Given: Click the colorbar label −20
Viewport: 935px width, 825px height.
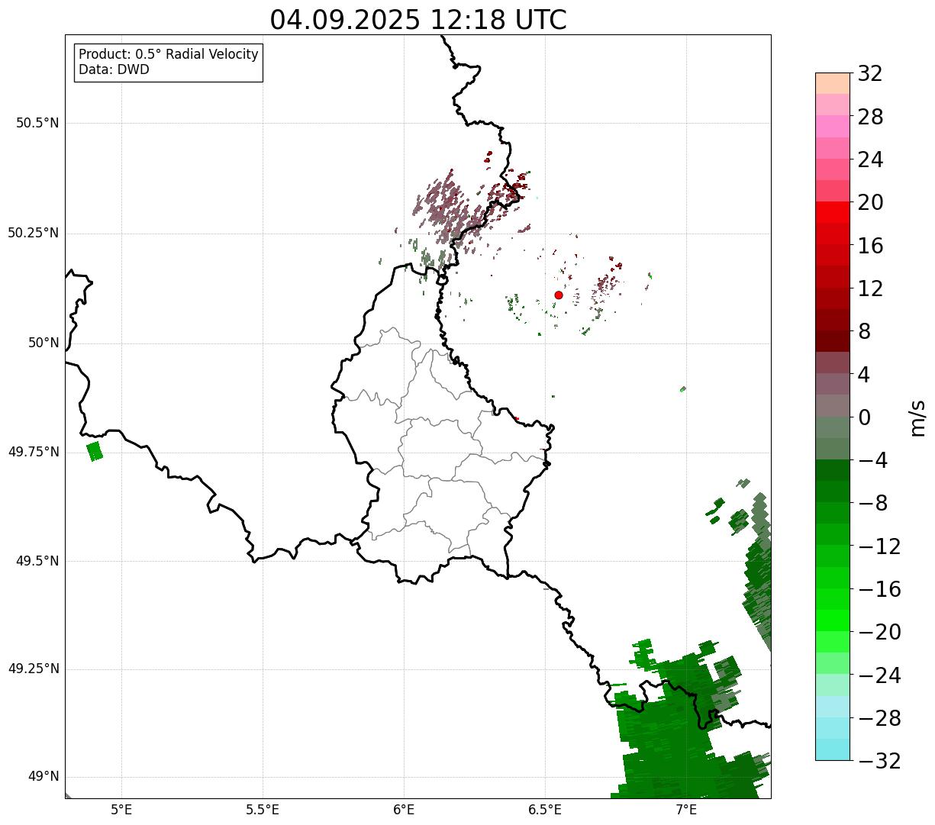Looking at the screenshot, I should pos(879,633).
